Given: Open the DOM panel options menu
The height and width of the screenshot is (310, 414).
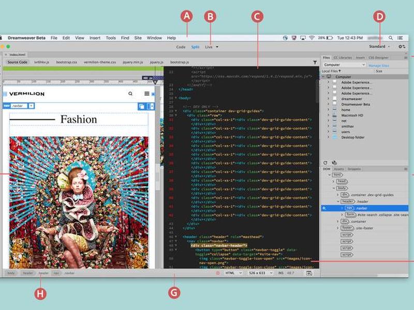Looking at the screenshot, I should (406, 169).
